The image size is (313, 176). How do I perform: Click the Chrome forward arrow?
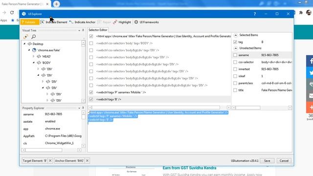tap(4, 13)
